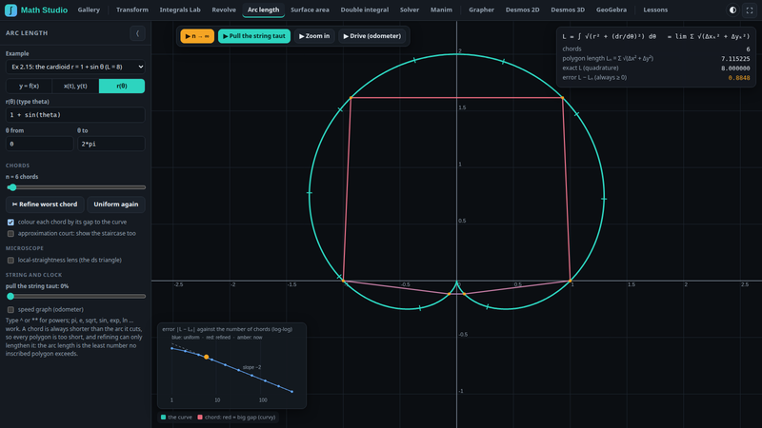Open the Solver tab

(x=410, y=10)
